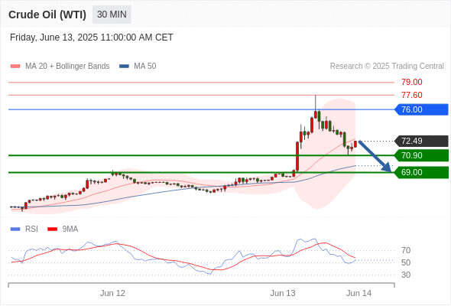Click the 30 MIN timeframe button

tap(112, 15)
